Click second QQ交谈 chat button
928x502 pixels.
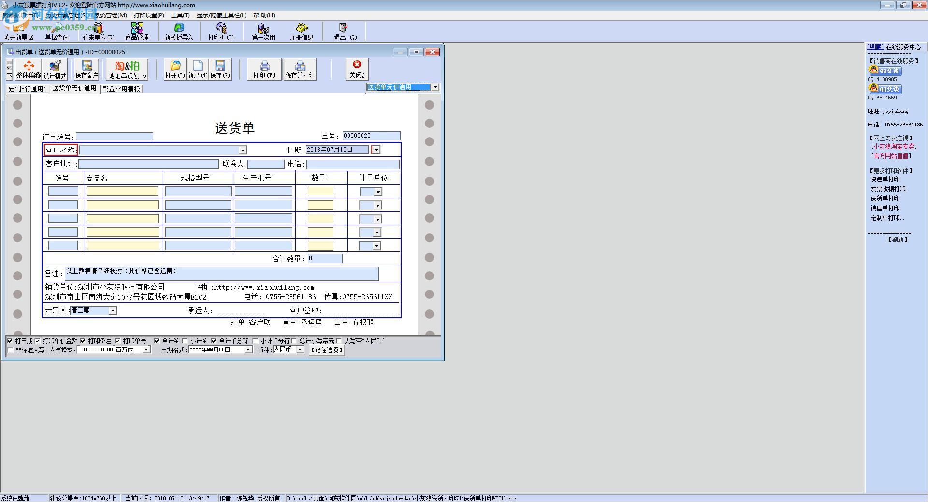tap(885, 89)
